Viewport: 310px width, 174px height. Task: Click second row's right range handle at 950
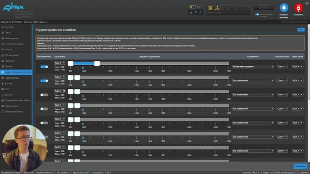pos(77,77)
